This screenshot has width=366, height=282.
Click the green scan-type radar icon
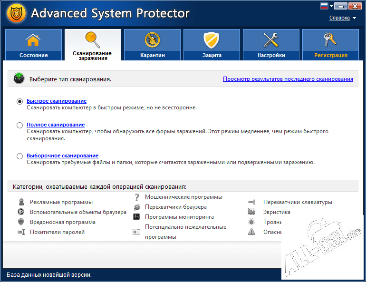pyautogui.click(x=19, y=78)
